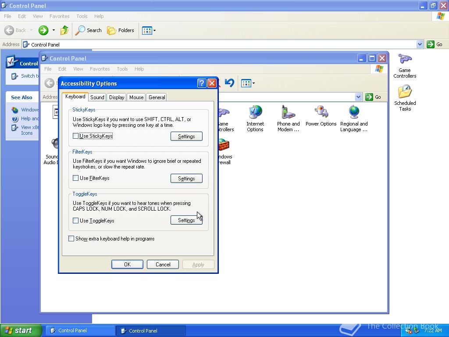Open Tools menu in outer Control Panel
The height and width of the screenshot is (337, 449).
point(82,16)
